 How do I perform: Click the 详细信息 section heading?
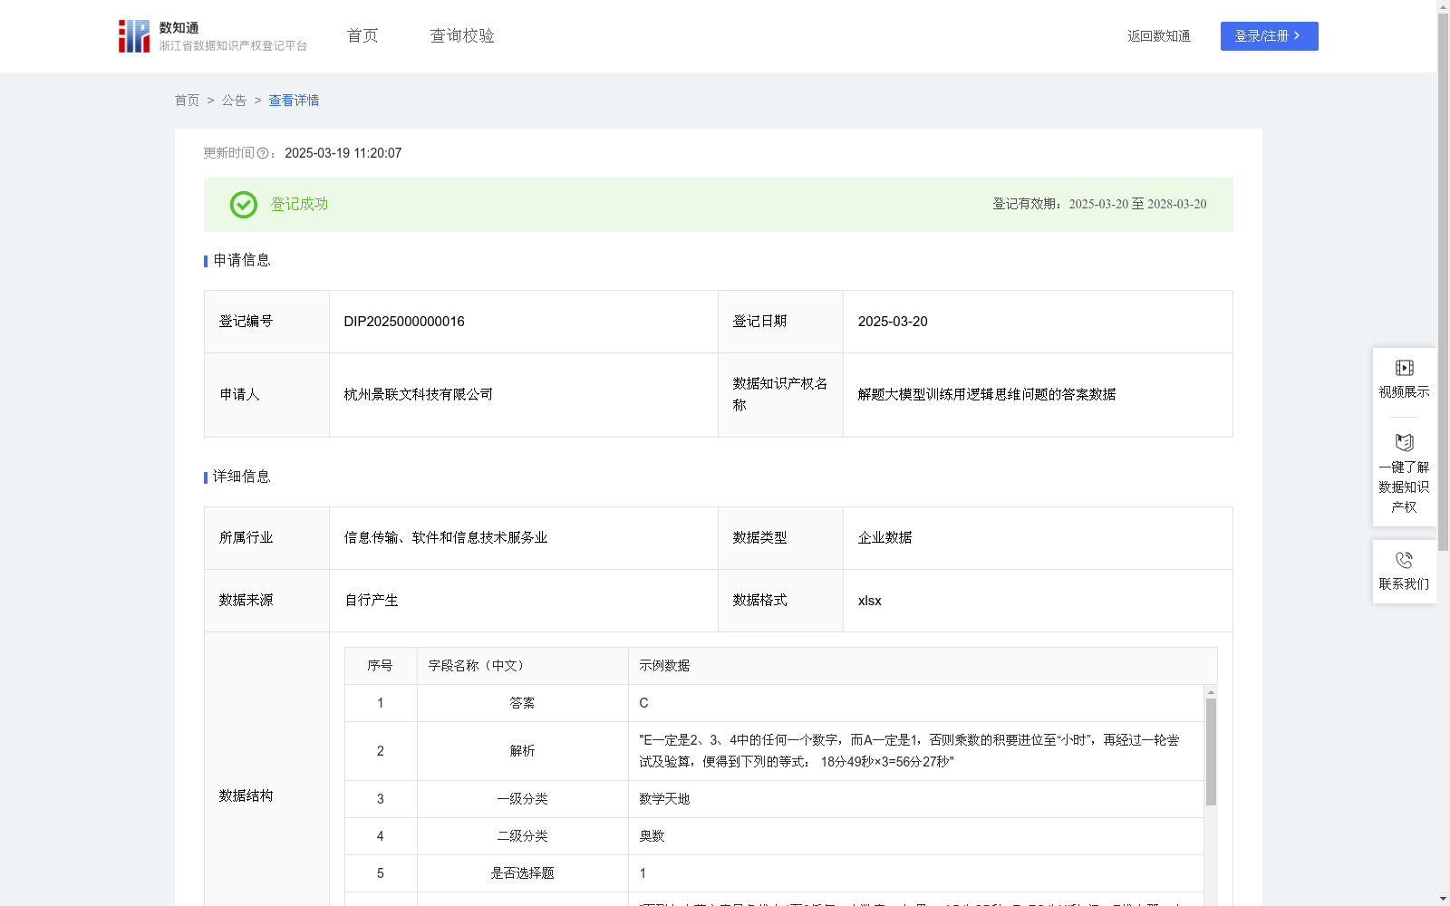tap(241, 477)
